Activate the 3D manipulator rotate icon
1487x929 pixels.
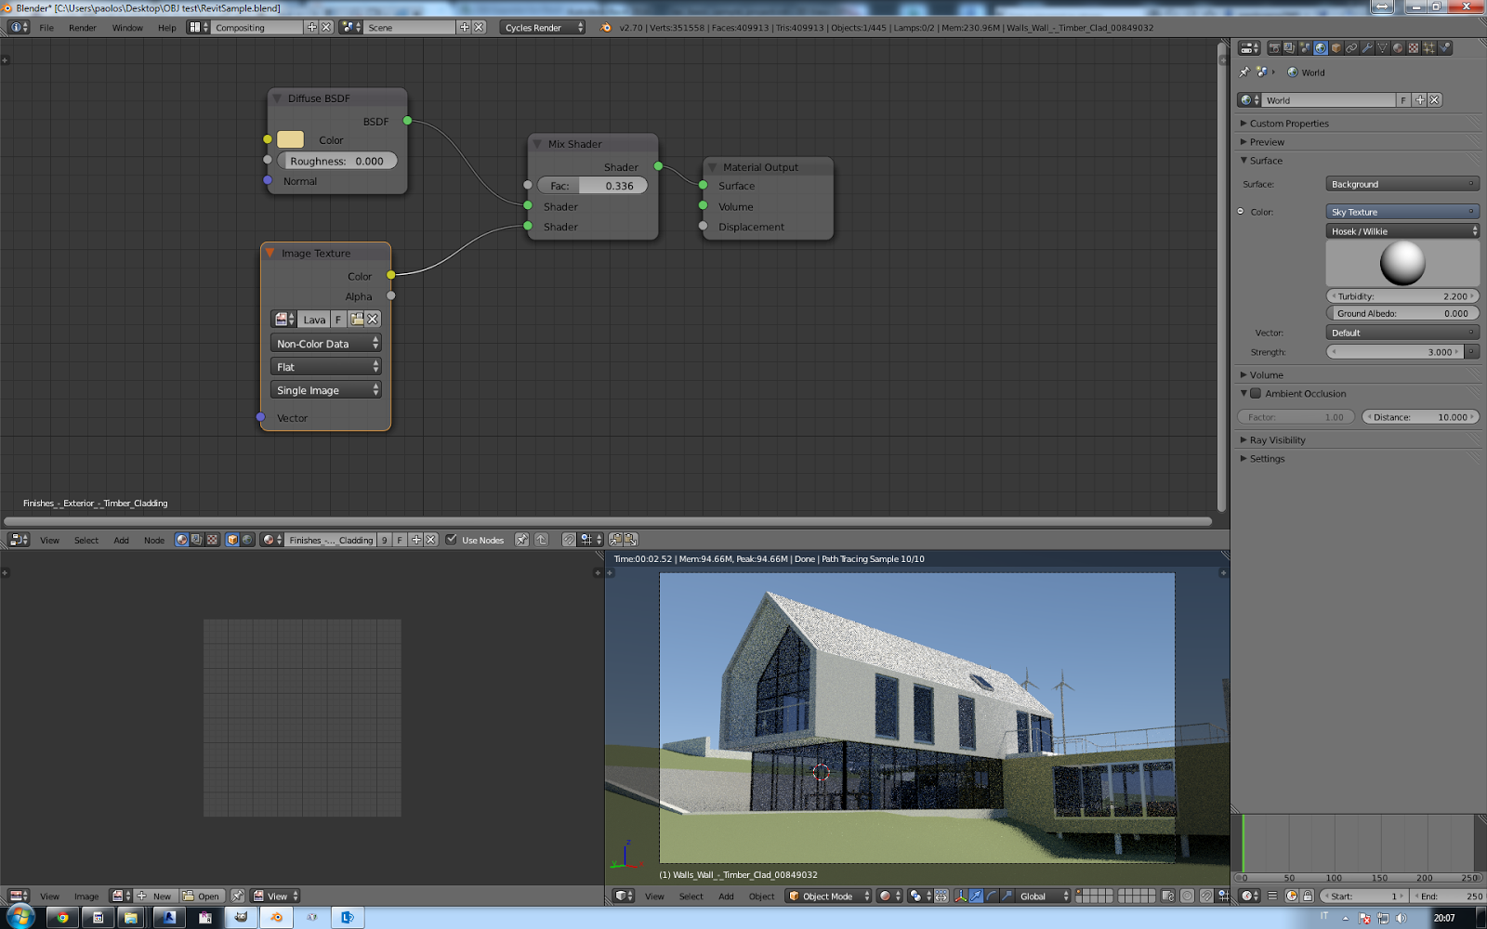(x=992, y=896)
